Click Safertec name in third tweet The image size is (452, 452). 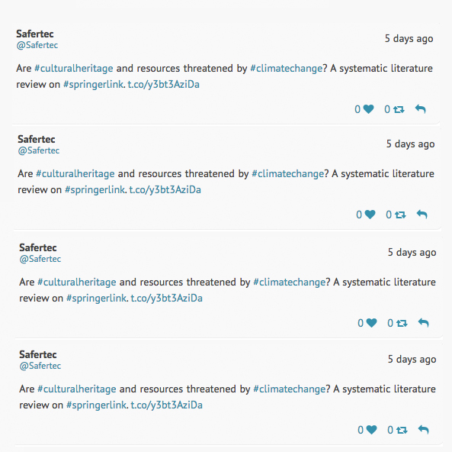click(x=38, y=247)
